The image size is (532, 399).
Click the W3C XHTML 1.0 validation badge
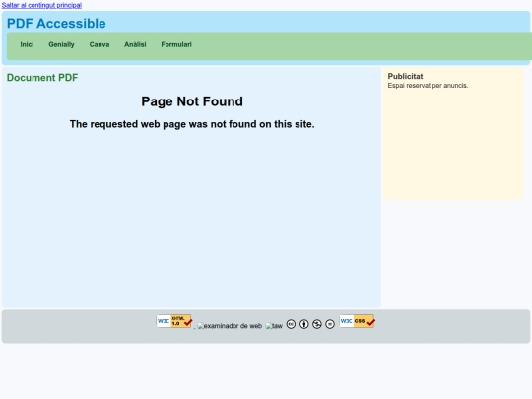[174, 321]
